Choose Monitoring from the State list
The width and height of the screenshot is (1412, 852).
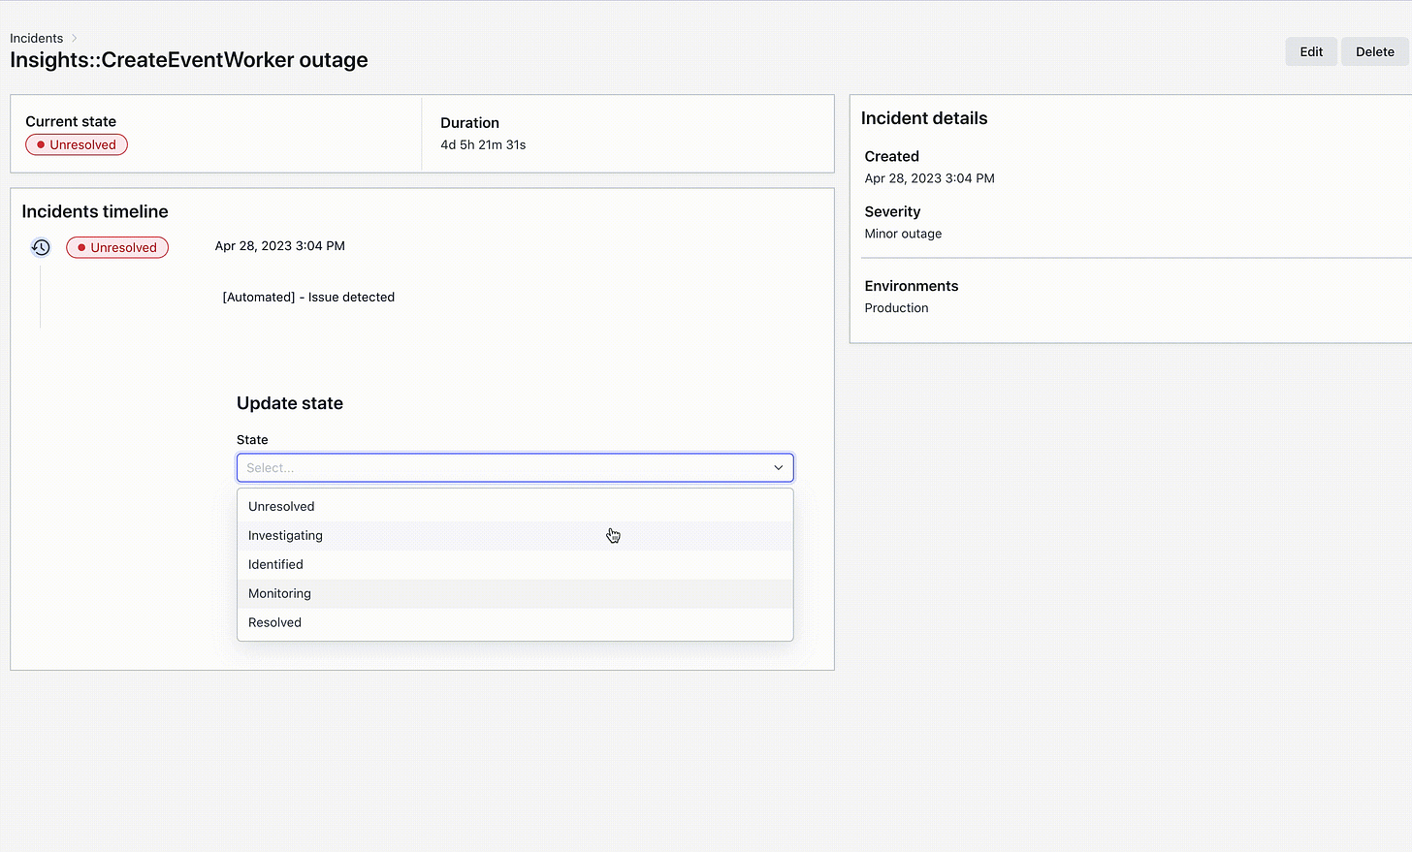tap(515, 594)
